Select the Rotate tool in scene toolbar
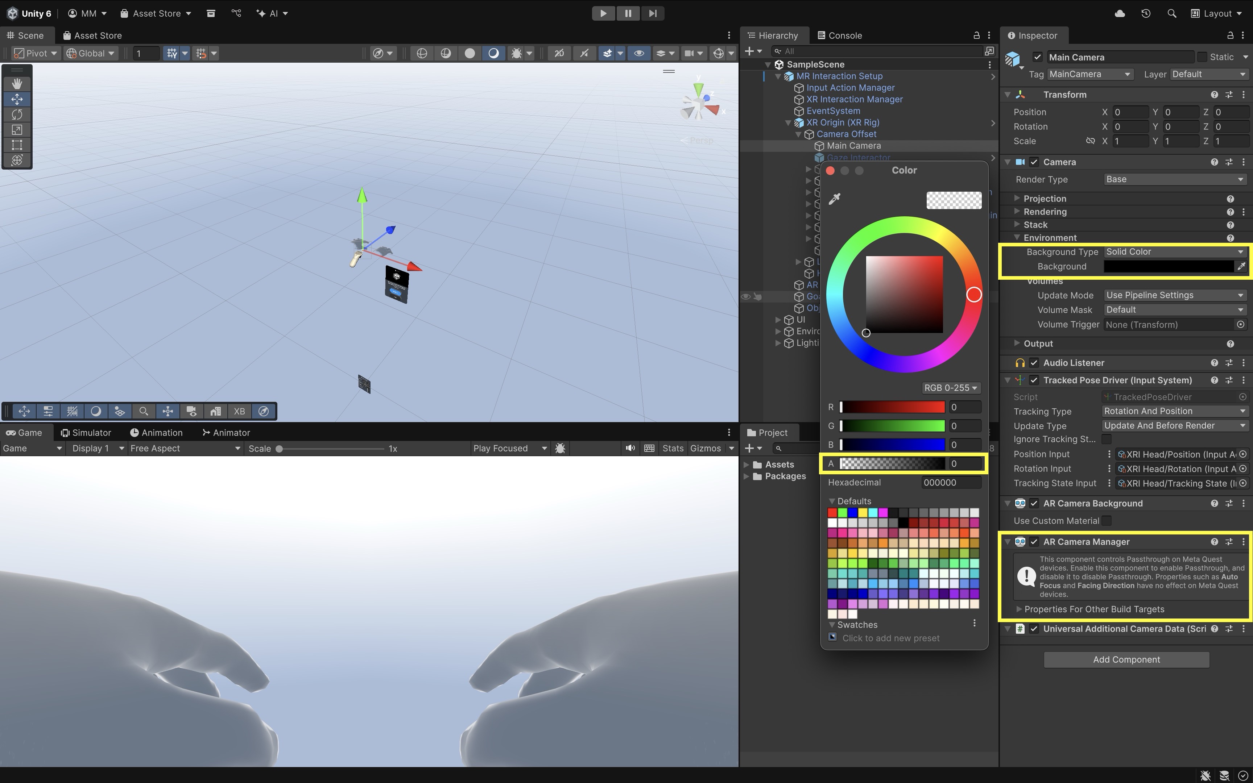1253x783 pixels. pyautogui.click(x=17, y=114)
